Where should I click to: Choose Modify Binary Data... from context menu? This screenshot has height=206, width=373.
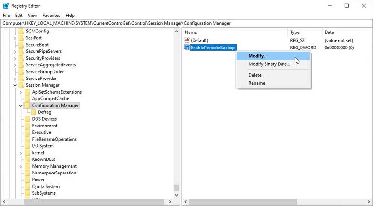274,64
